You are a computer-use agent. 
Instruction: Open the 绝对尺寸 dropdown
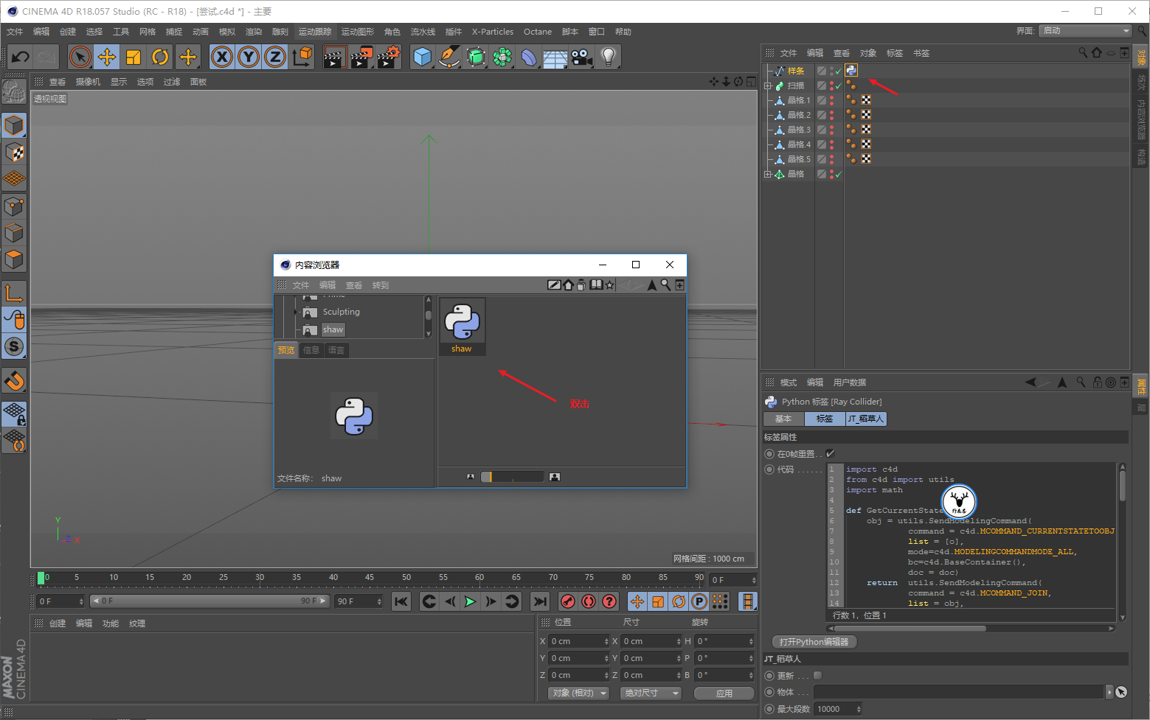[651, 693]
